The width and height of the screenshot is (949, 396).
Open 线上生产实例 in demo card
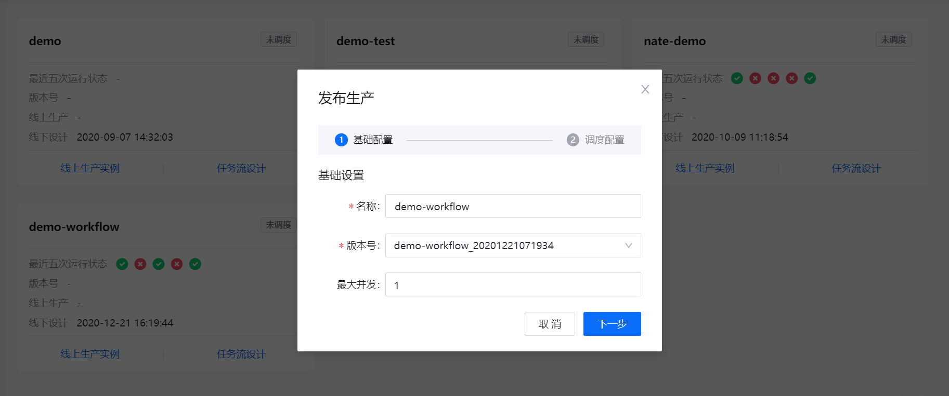tap(90, 168)
